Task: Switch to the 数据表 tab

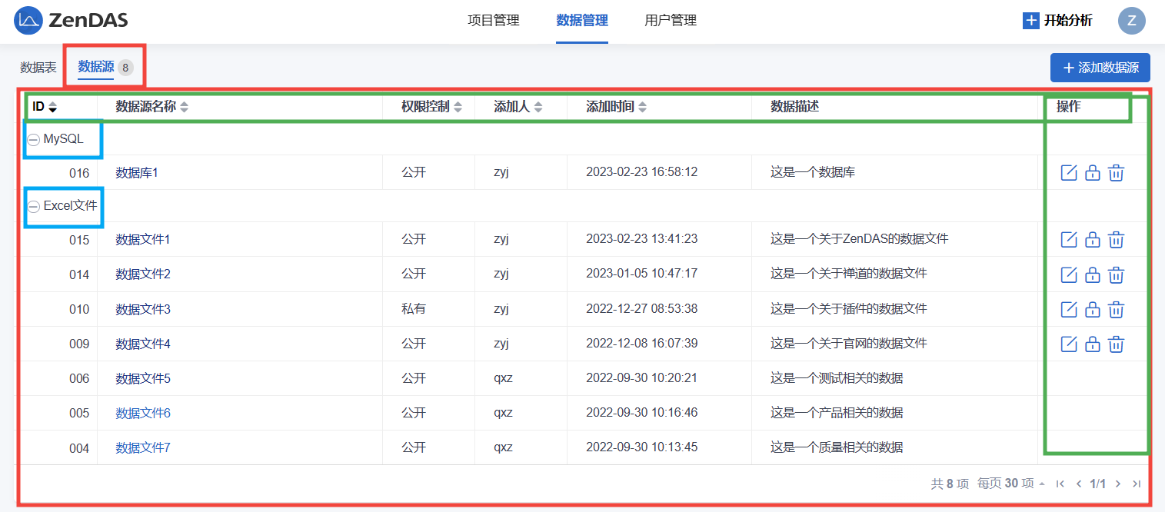Action: point(38,68)
